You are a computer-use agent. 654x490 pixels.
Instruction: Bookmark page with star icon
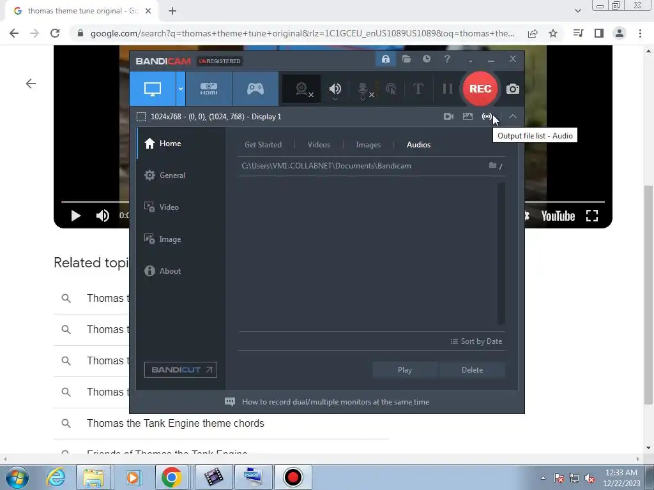553,33
